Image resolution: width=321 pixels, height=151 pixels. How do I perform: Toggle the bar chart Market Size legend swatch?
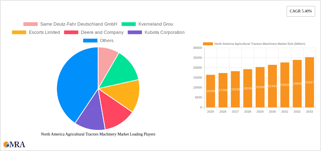pyautogui.click(x=208, y=44)
